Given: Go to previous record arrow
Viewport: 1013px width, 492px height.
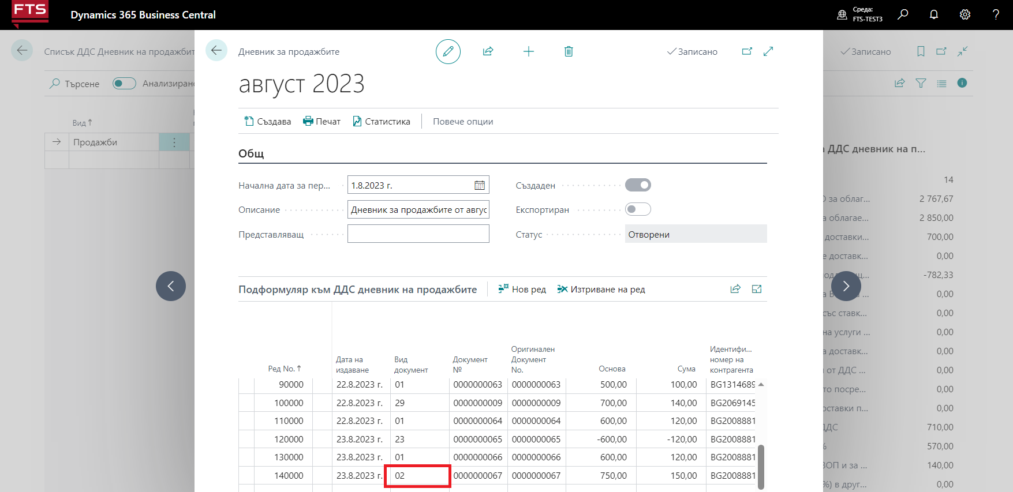Looking at the screenshot, I should point(171,286).
